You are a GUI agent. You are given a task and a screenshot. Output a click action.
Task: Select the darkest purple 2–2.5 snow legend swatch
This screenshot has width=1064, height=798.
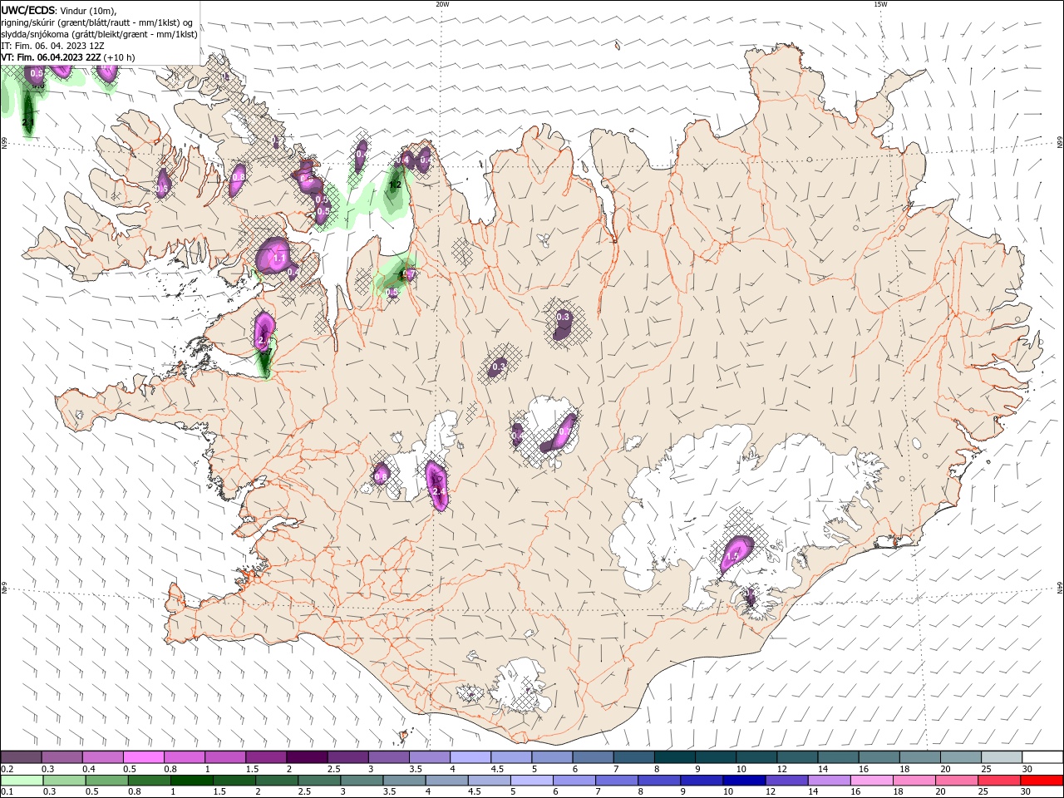coord(307,757)
